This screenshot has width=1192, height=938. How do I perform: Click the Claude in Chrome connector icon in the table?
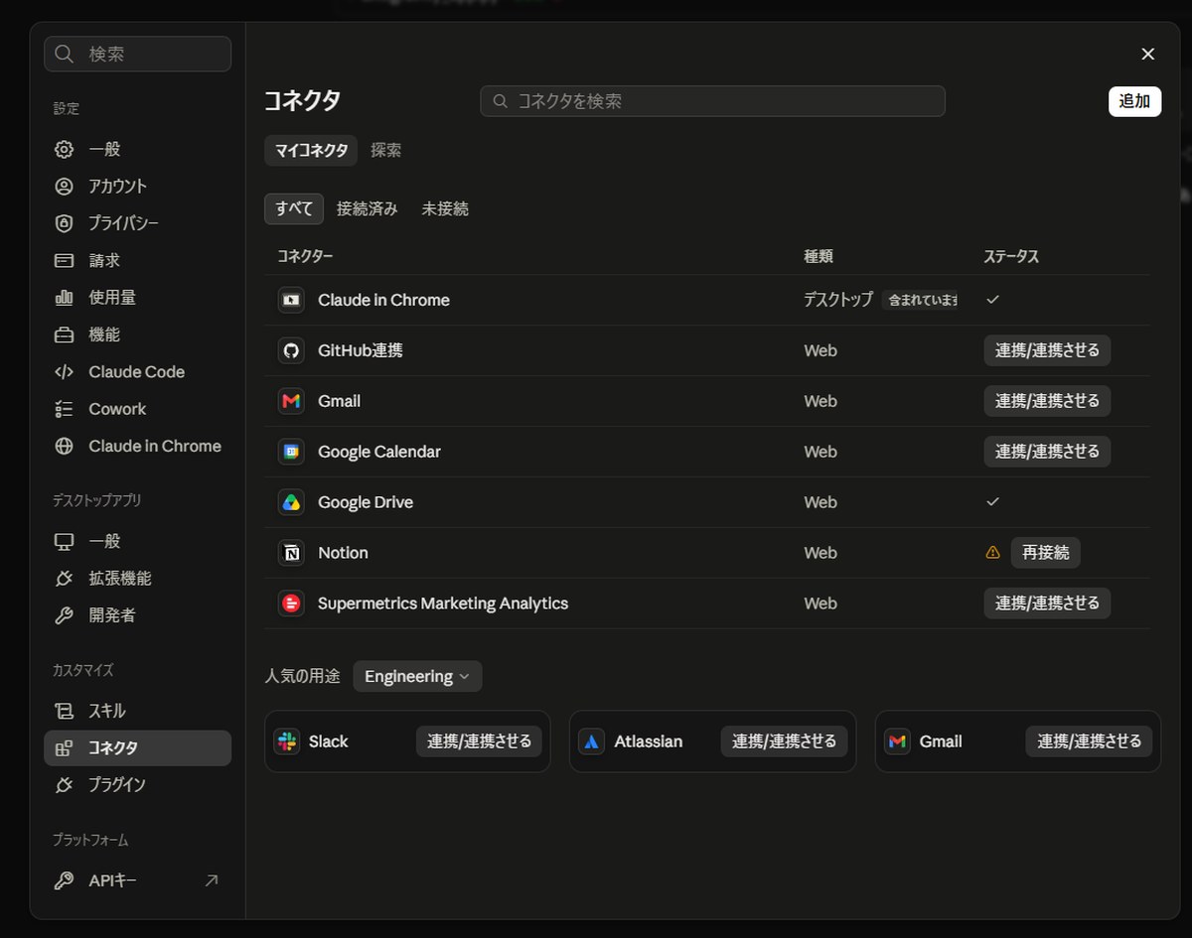[x=291, y=300]
